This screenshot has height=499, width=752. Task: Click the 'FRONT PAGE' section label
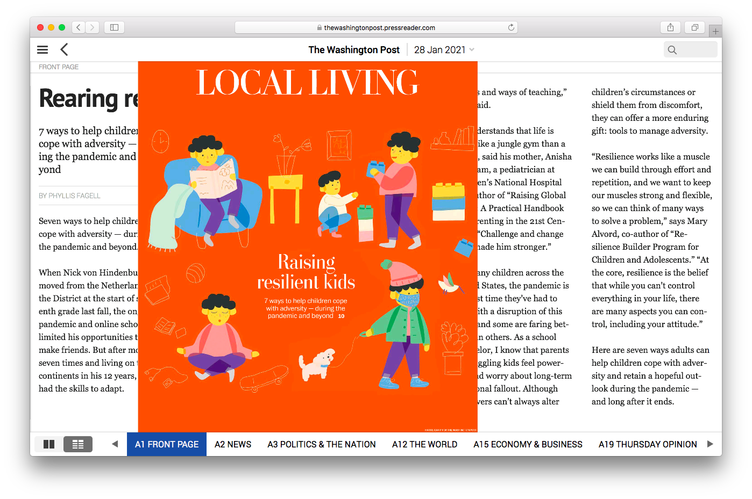[x=59, y=67]
